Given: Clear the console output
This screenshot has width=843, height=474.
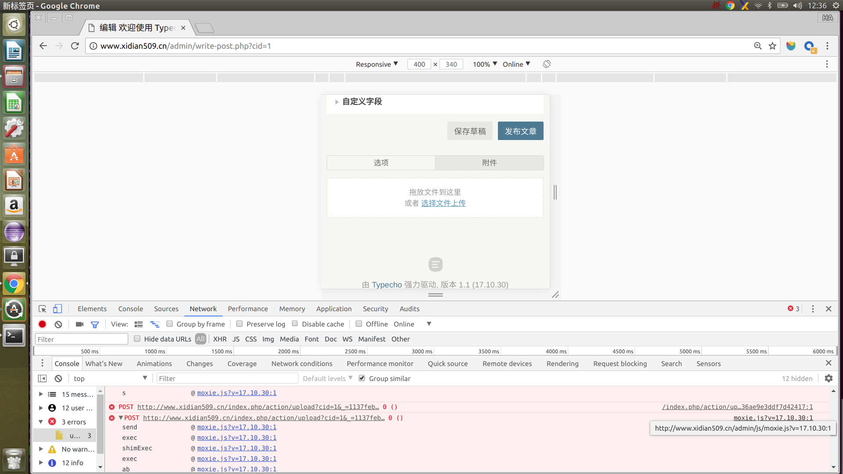Looking at the screenshot, I should point(58,379).
